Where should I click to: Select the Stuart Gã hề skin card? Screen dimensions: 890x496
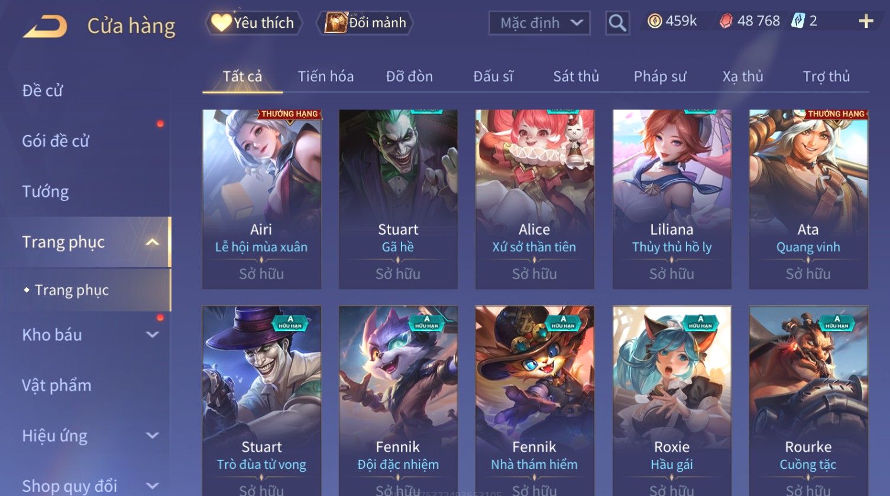398,199
